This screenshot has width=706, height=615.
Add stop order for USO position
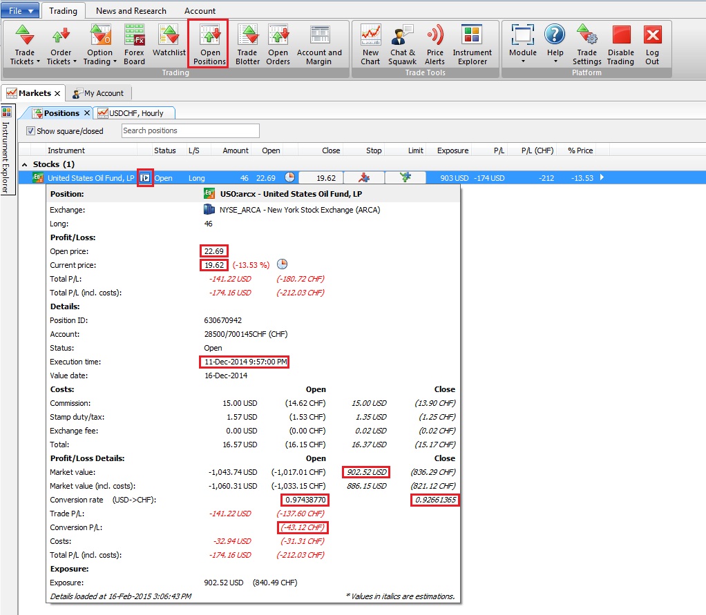(364, 177)
